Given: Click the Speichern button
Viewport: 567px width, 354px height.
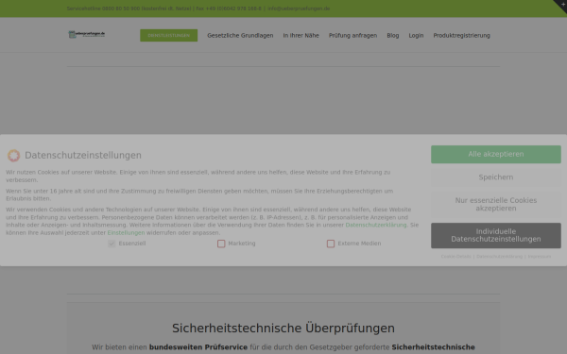Looking at the screenshot, I should (496, 177).
